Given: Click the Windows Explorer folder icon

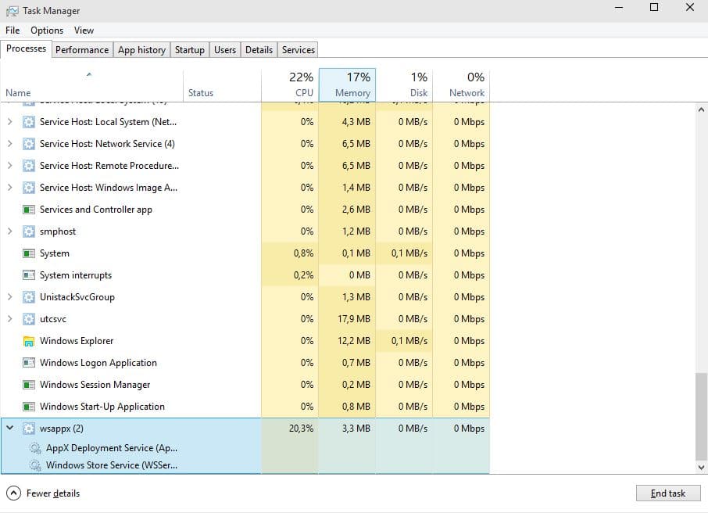Looking at the screenshot, I should [29, 341].
